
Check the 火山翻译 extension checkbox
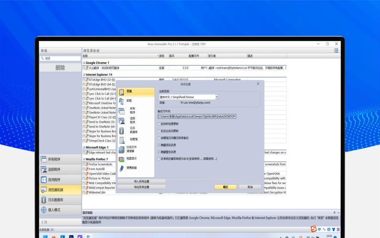(84, 68)
